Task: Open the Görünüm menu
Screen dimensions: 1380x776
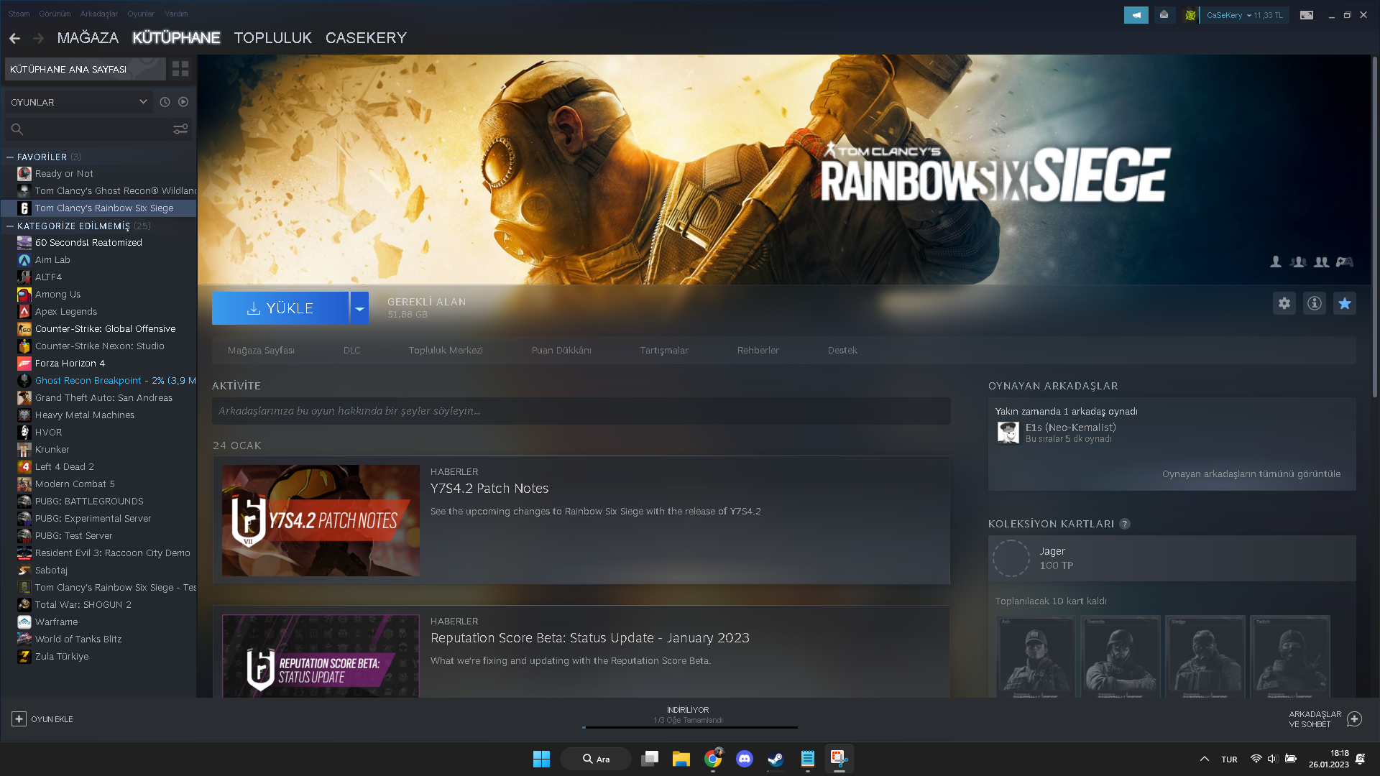Action: pos(55,14)
